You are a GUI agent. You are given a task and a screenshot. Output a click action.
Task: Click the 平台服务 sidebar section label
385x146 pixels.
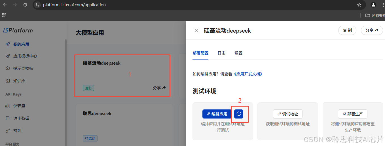point(12,144)
